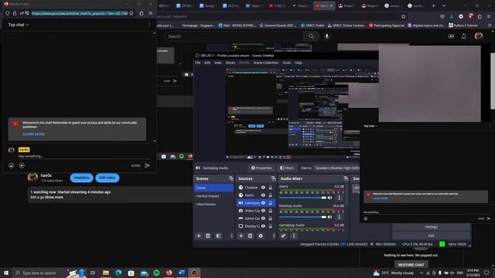The height and width of the screenshot is (278, 495).
Task: Open source Properties button in OBS
Action: pos(261,168)
